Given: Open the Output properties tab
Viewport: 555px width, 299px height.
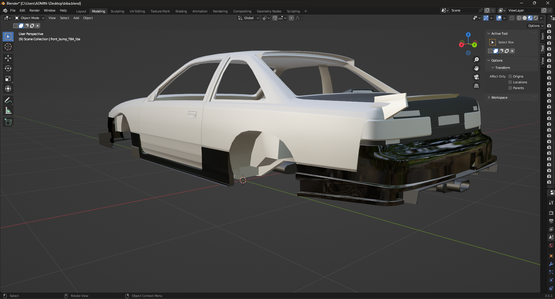Looking at the screenshot, I should pyautogui.click(x=551, y=221).
